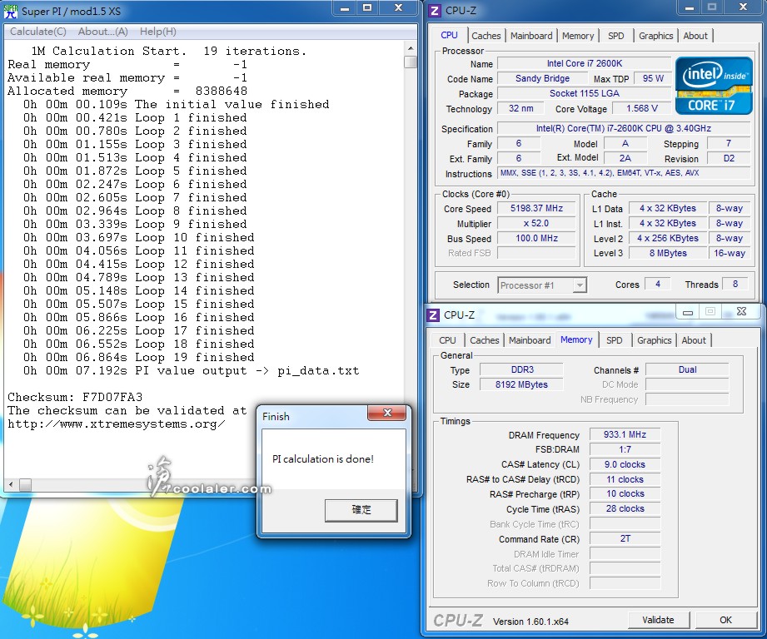Click the Level 2 cache value "4 x 256 KBytes"

click(668, 239)
